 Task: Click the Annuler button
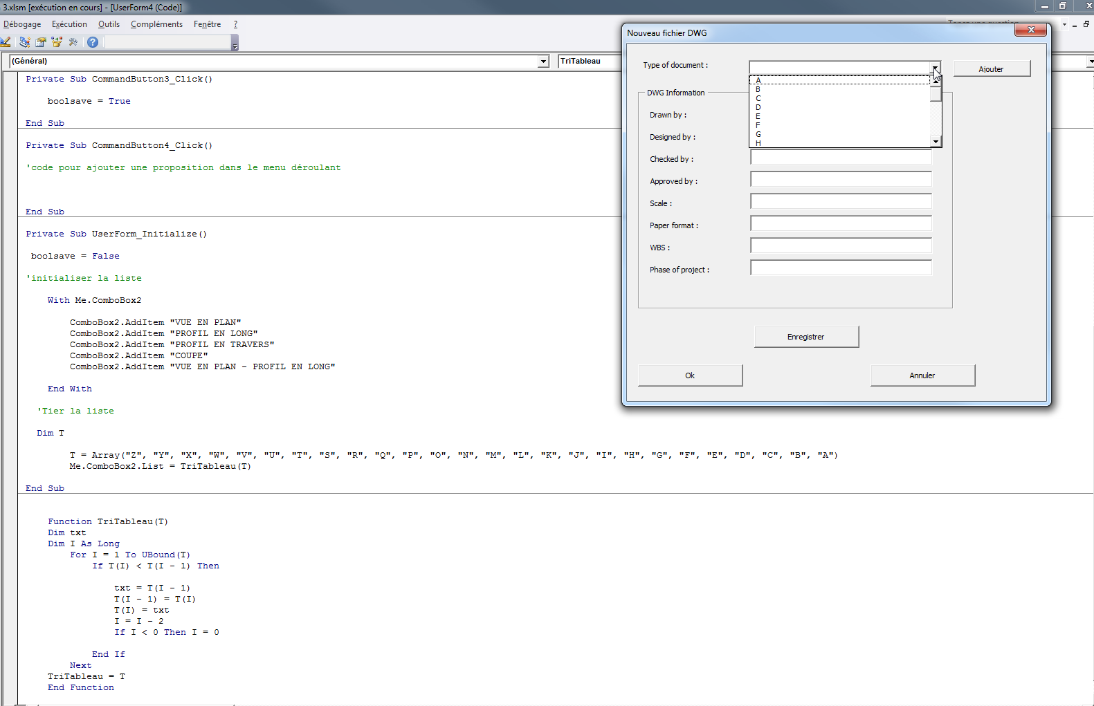click(x=922, y=375)
